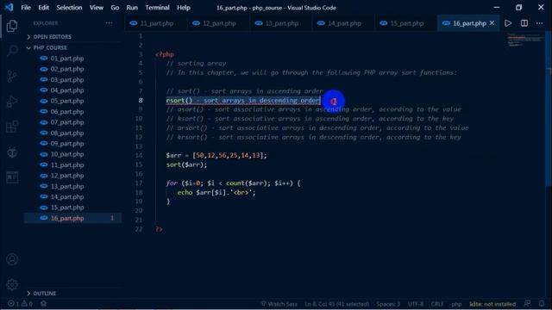This screenshot has width=552, height=310.
Task: Open 09_part.php in the explorer
Action: click(67, 144)
